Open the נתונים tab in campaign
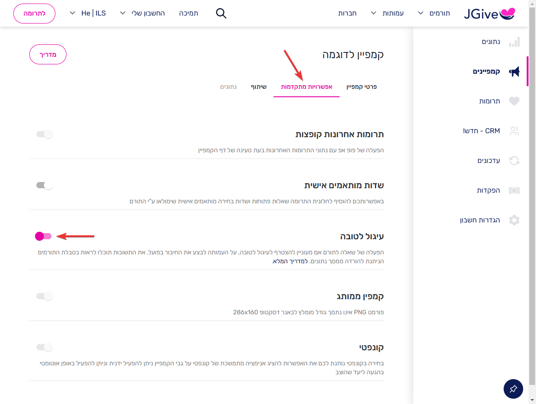536x404 pixels. coord(229,87)
